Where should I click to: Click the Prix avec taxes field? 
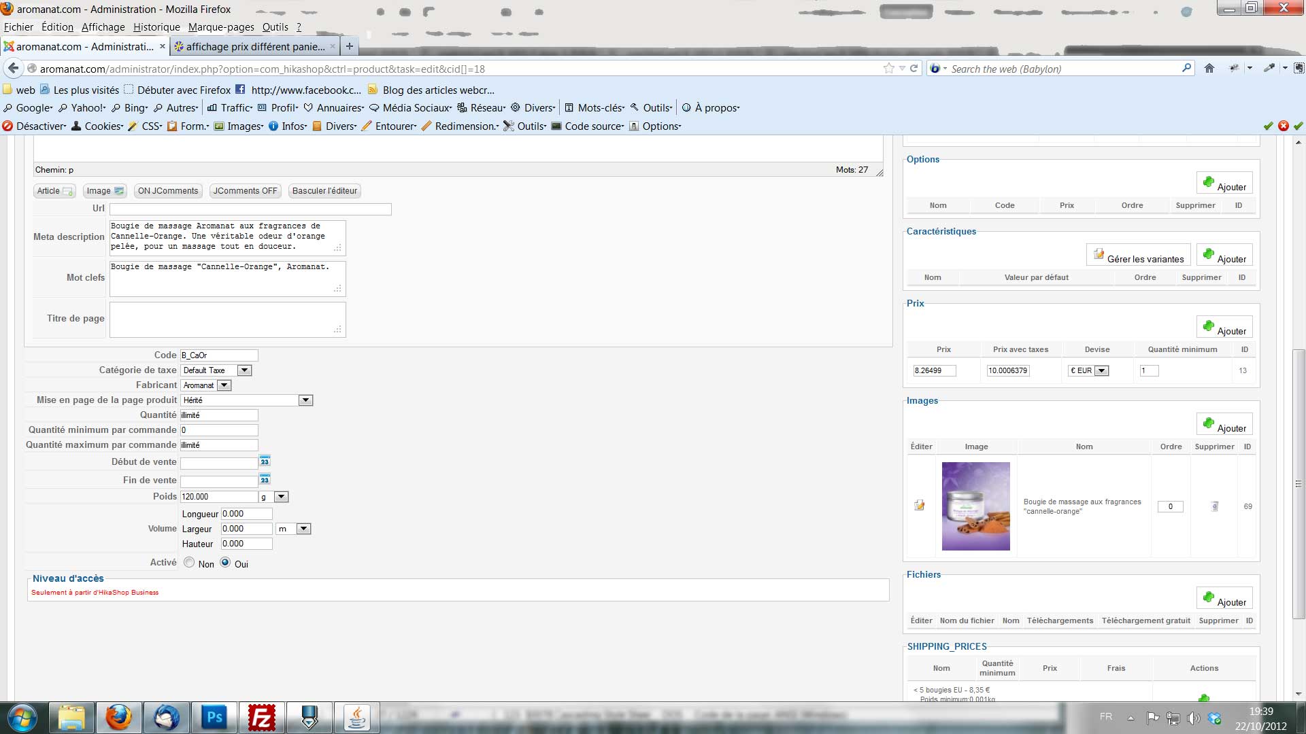pos(1008,370)
